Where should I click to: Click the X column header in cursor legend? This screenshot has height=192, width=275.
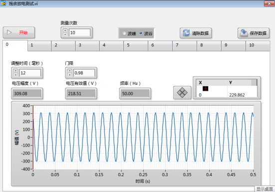pos(201,83)
